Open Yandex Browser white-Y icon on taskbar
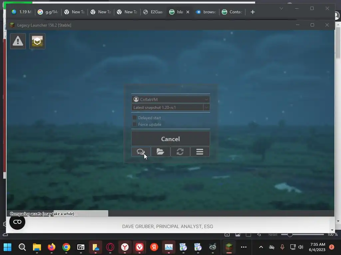The height and width of the screenshot is (255, 341). [125, 247]
